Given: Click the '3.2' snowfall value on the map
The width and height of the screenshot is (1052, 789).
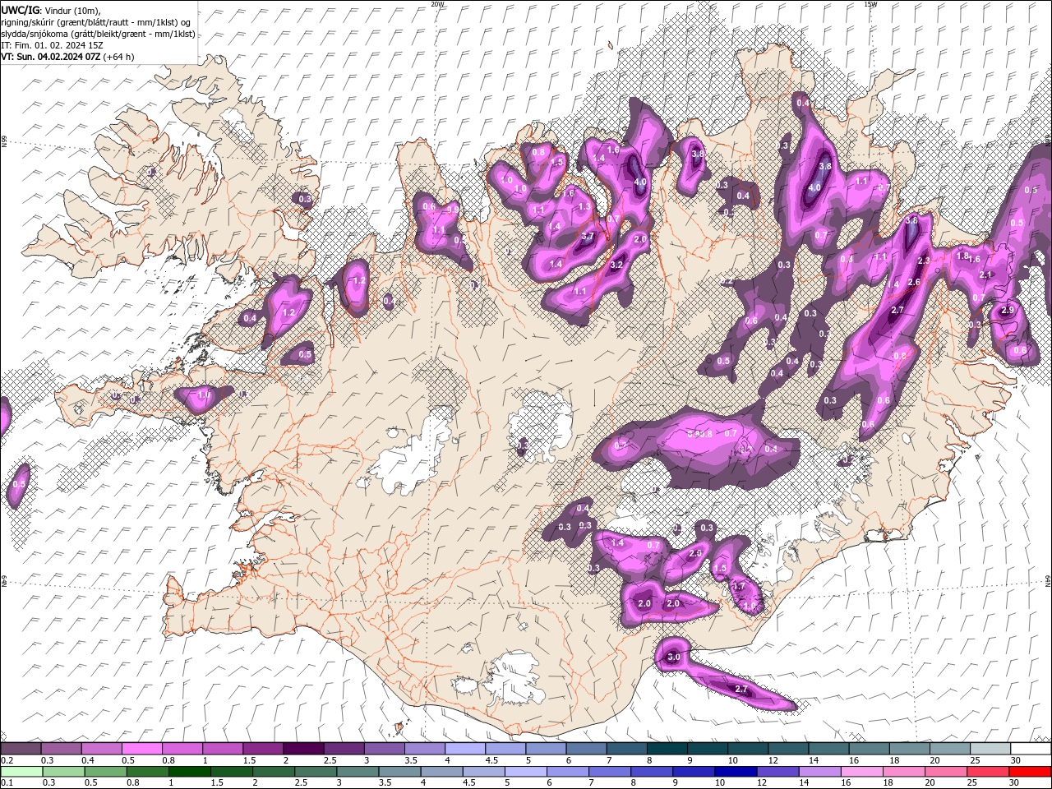Looking at the screenshot, I should (x=616, y=265).
